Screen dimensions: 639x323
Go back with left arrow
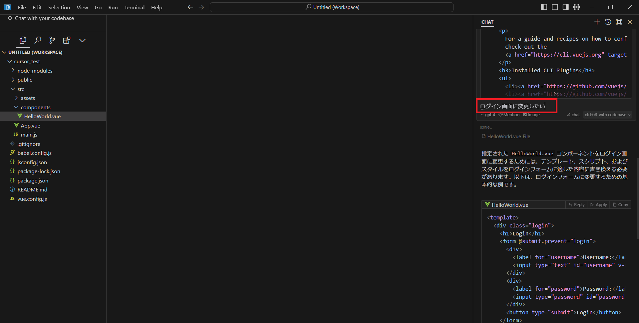pos(190,7)
